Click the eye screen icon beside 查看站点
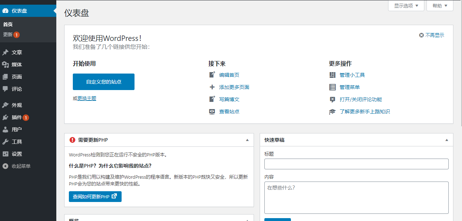The width and height of the screenshot is (462, 221). pos(212,112)
